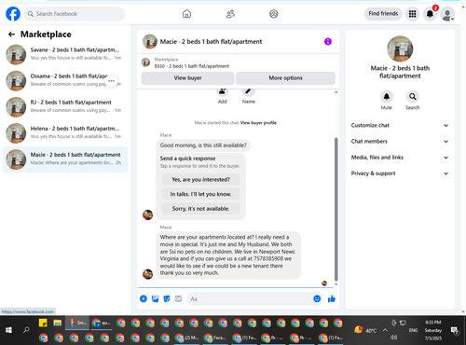Image resolution: width=466 pixels, height=345 pixels.
Task: Open Sticky Notes in the taskbar
Action: (x=43, y=323)
